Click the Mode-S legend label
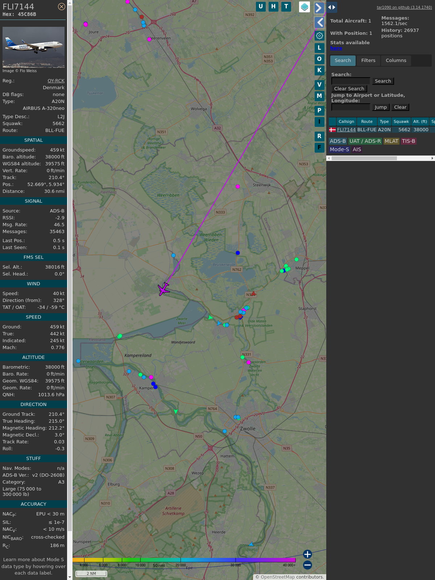Screen dimensions: 435x580 [x=339, y=149]
